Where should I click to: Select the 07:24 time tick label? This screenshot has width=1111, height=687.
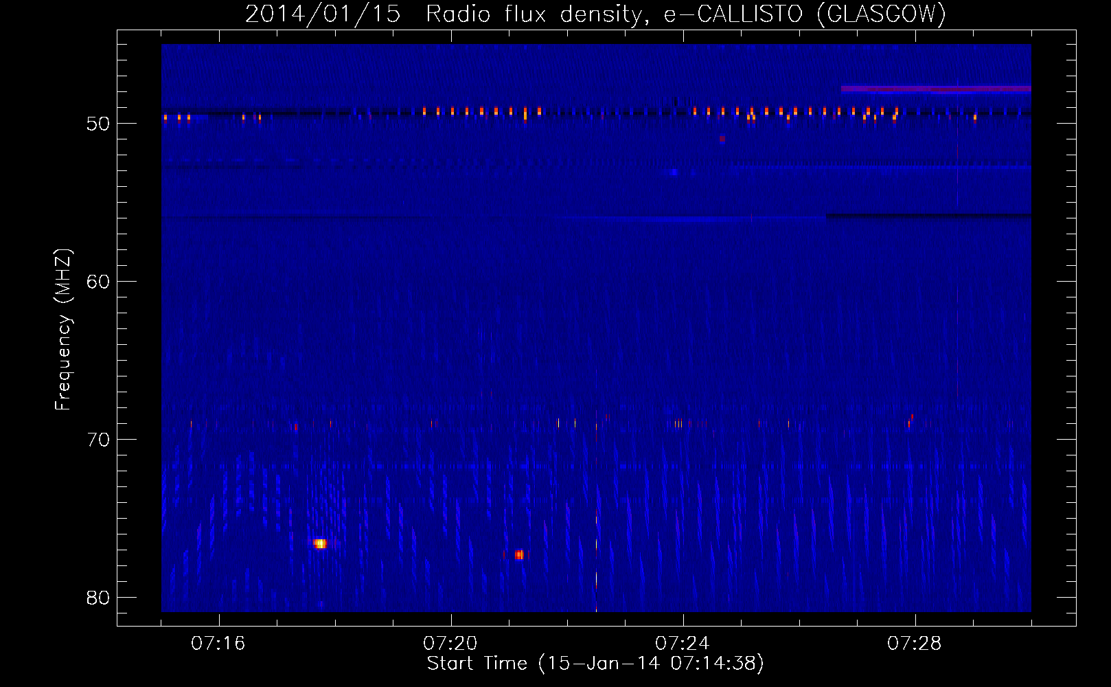[683, 644]
